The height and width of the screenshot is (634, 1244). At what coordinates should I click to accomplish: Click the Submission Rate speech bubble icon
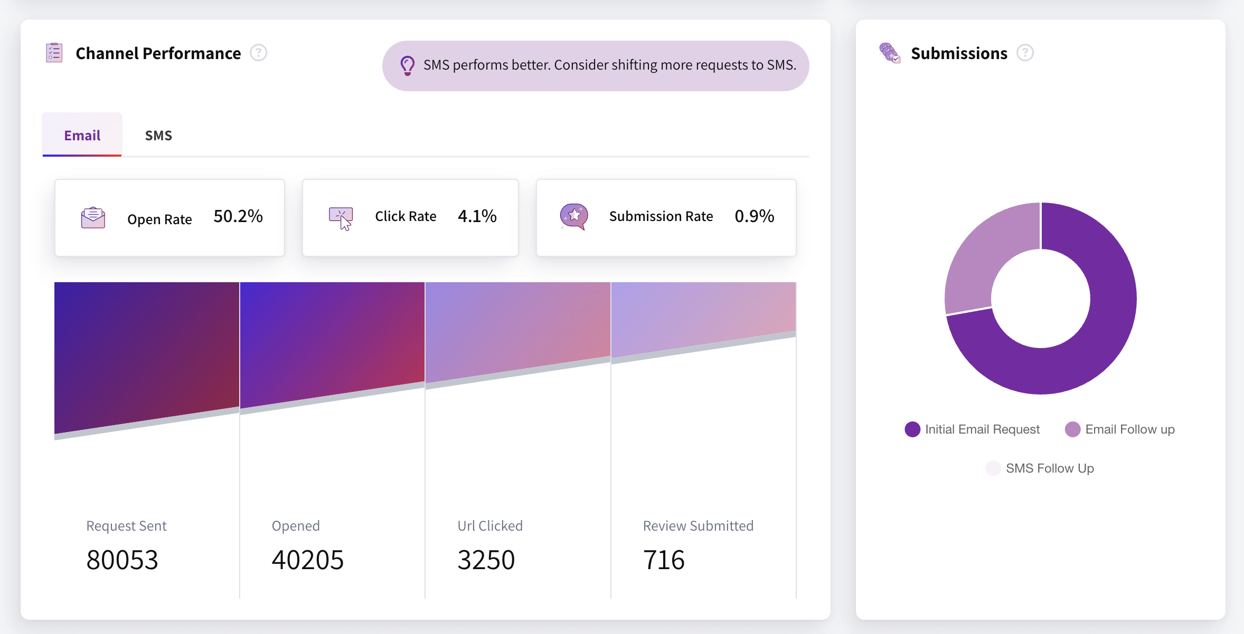pyautogui.click(x=575, y=216)
